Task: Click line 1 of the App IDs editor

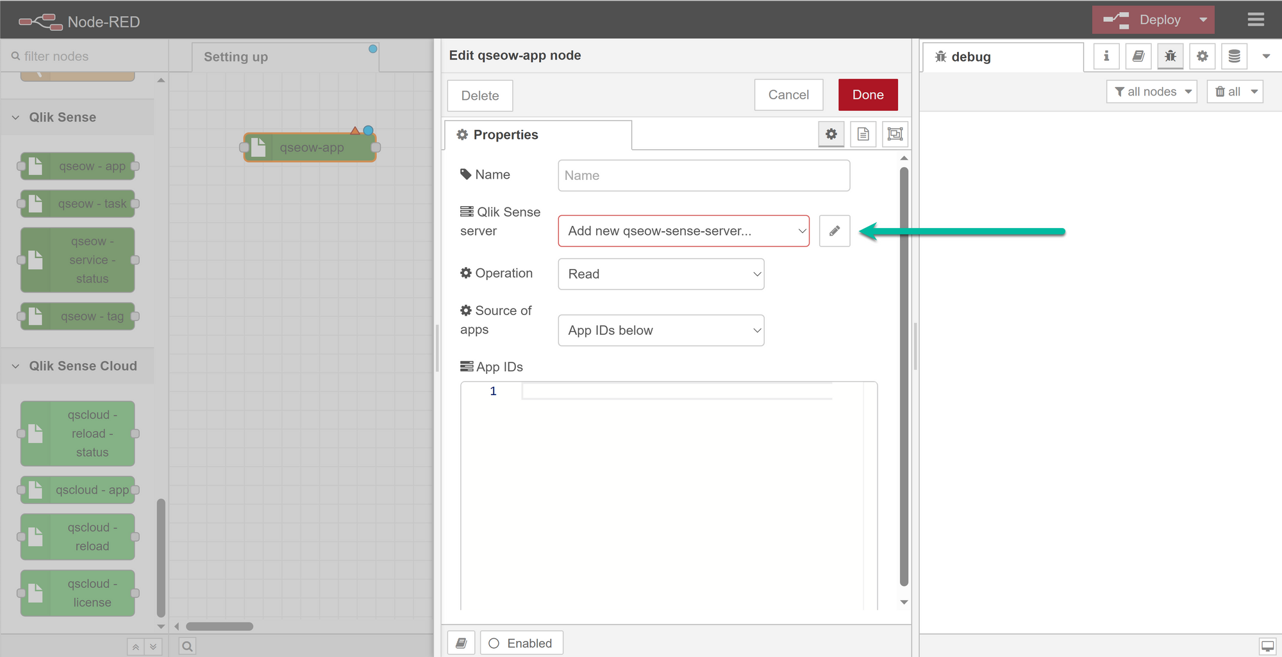Action: point(677,391)
